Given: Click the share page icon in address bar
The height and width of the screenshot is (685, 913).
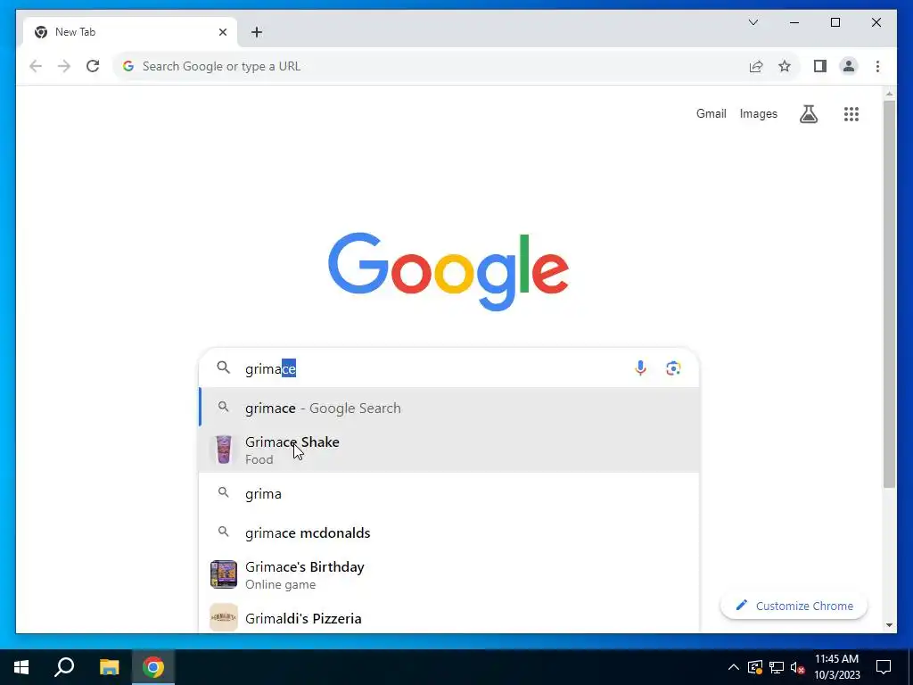Looking at the screenshot, I should [756, 66].
